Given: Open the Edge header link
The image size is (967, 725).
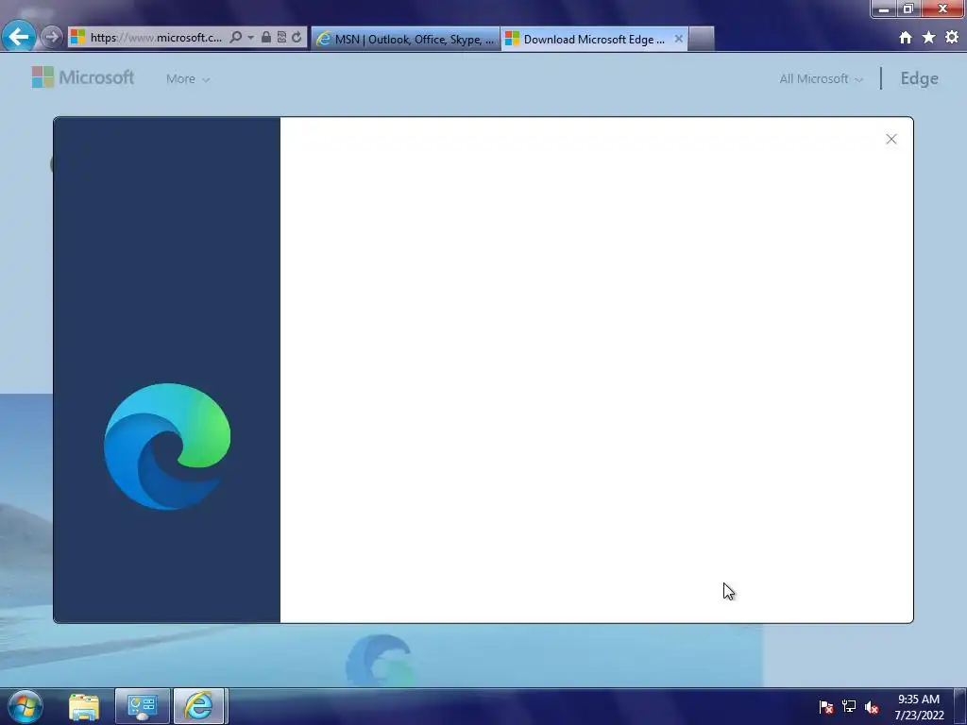Looking at the screenshot, I should click(x=919, y=78).
